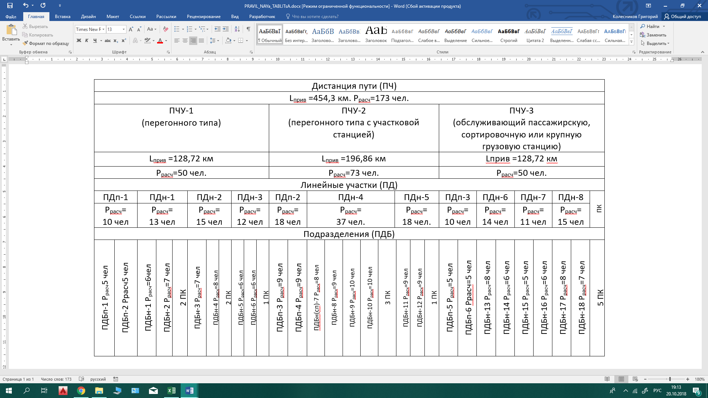Switch to the Дизайн tab
The width and height of the screenshot is (708, 398).
88,17
